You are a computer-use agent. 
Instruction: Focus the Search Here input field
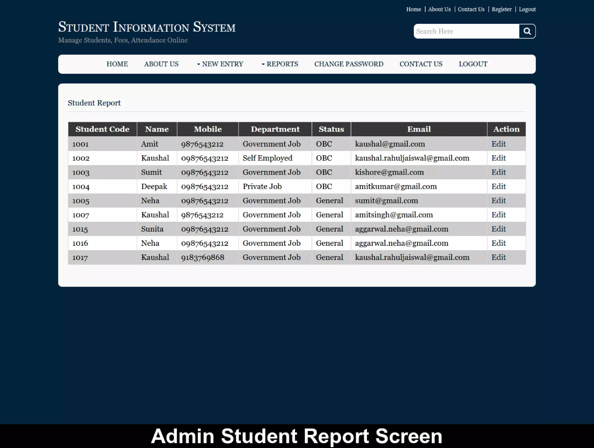point(466,31)
